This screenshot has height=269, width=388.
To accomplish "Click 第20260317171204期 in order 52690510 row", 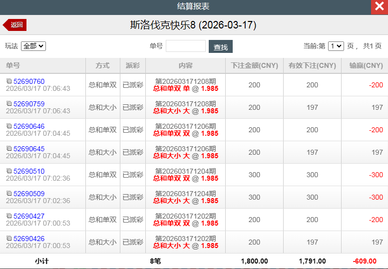I will (x=186, y=171).
